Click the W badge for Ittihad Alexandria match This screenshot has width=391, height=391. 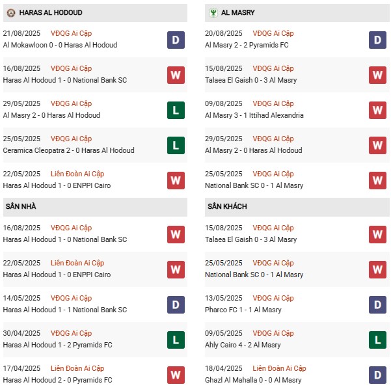coord(377,110)
